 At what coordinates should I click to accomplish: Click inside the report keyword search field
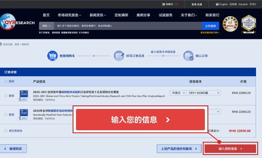point(128,26)
